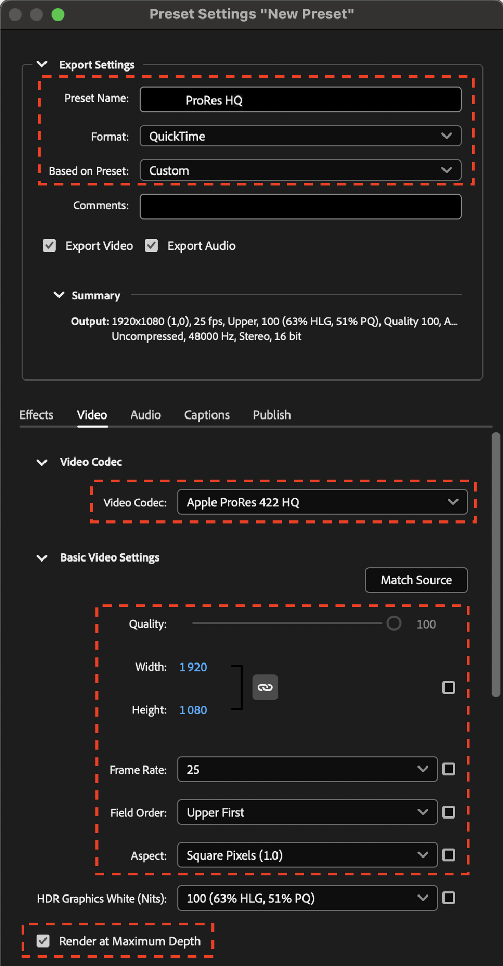Open the Field Order dropdown

point(308,812)
